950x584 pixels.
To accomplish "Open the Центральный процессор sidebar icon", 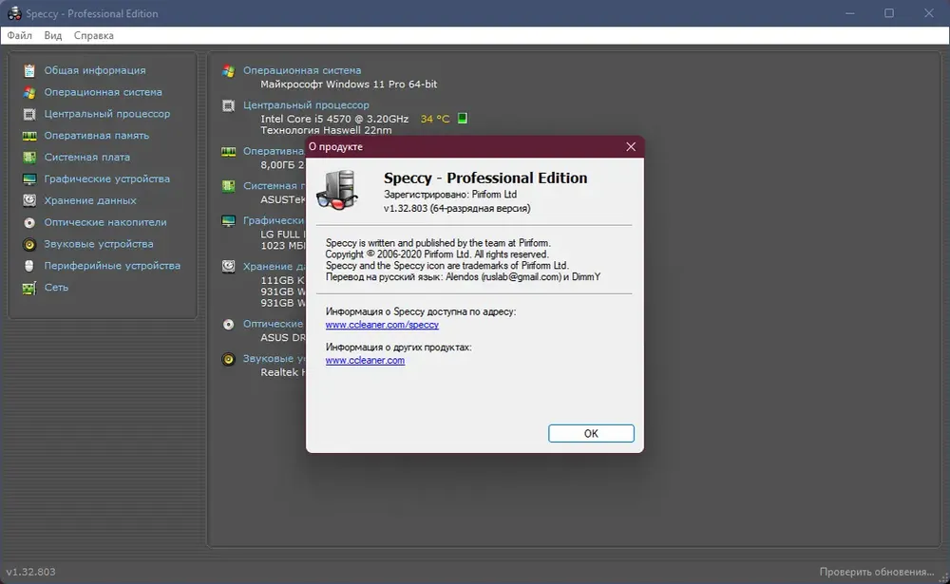I will coord(29,114).
